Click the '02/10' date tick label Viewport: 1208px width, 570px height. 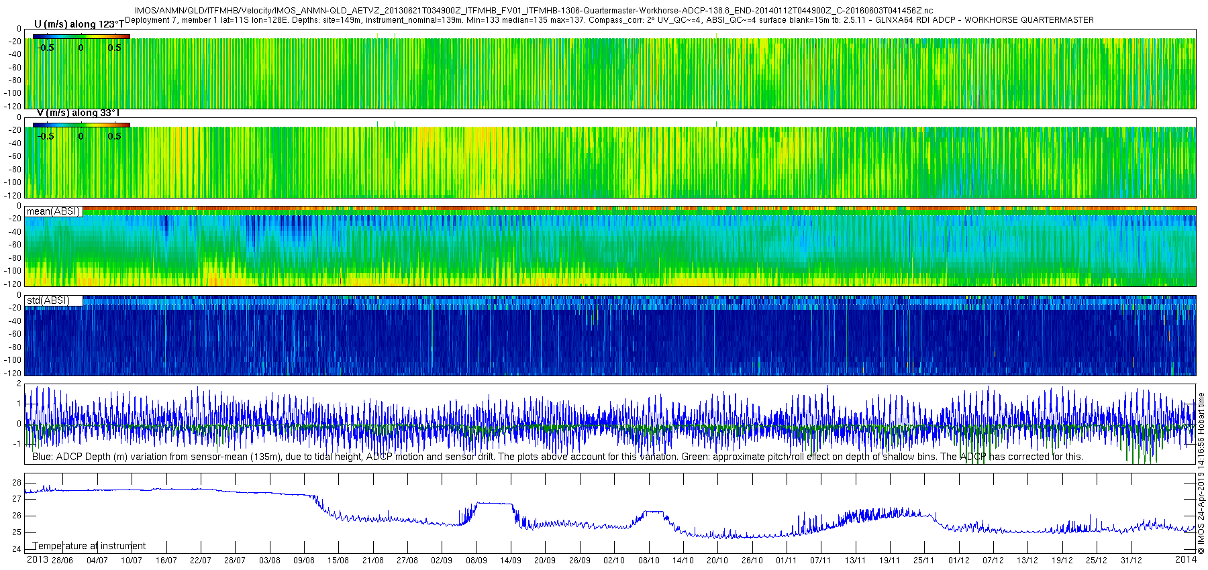tap(614, 561)
